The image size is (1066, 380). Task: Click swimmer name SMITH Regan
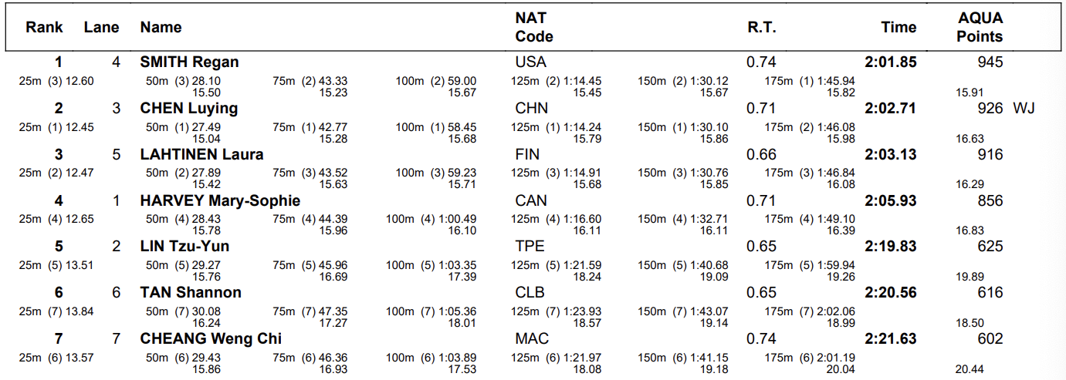pos(189,62)
